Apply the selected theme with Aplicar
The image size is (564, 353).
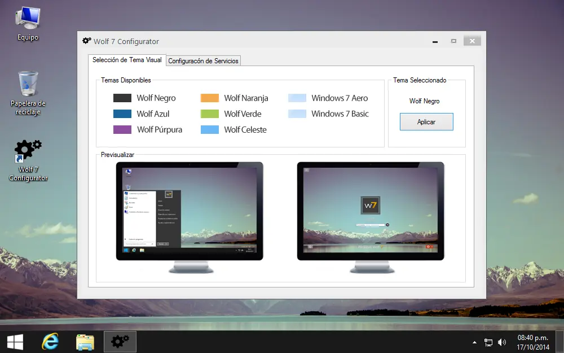pyautogui.click(x=426, y=122)
